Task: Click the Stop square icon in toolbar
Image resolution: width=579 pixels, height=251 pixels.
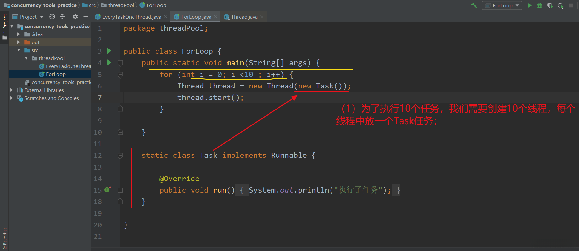Action: click(x=571, y=5)
